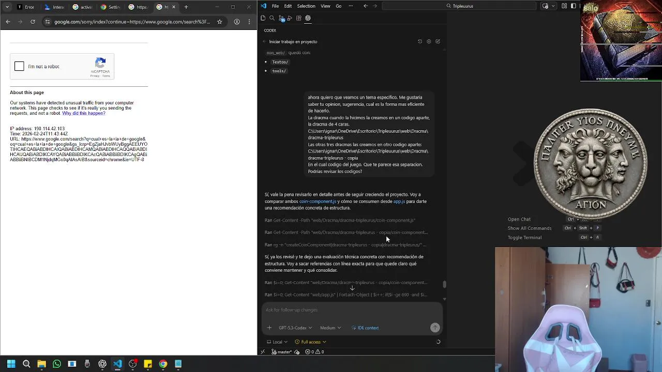This screenshot has height=372, width=662.
Task: Open VS Code View menu
Action: 325,6
